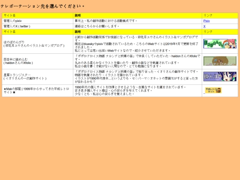Open the 星屑トランジスター banner image

tap(220, 76)
